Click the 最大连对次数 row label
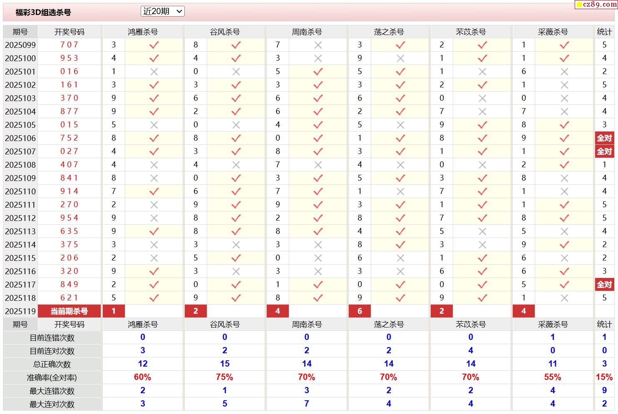Image resolution: width=618 pixels, height=414 pixels. pos(52,404)
